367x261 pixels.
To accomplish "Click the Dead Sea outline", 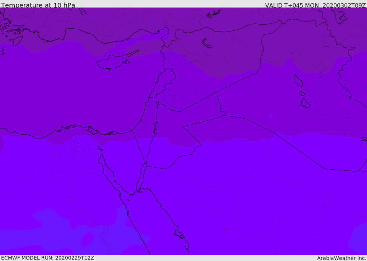I will click(156, 126).
